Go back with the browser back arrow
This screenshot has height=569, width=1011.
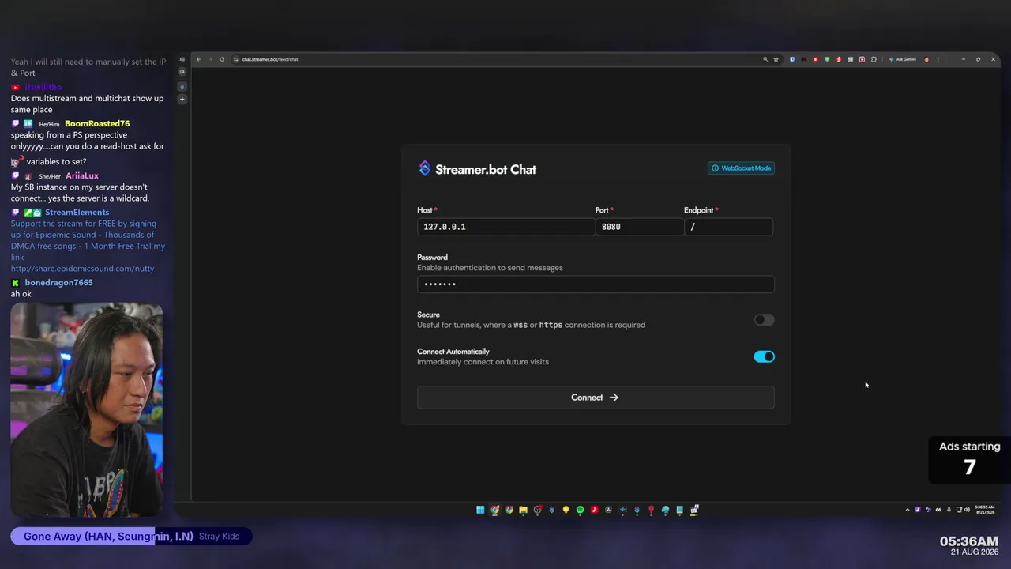(198, 59)
